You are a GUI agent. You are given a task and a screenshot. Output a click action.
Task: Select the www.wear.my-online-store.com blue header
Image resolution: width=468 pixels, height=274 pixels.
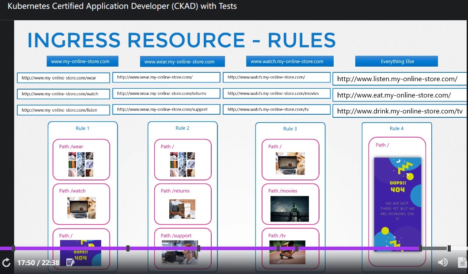[183, 62]
